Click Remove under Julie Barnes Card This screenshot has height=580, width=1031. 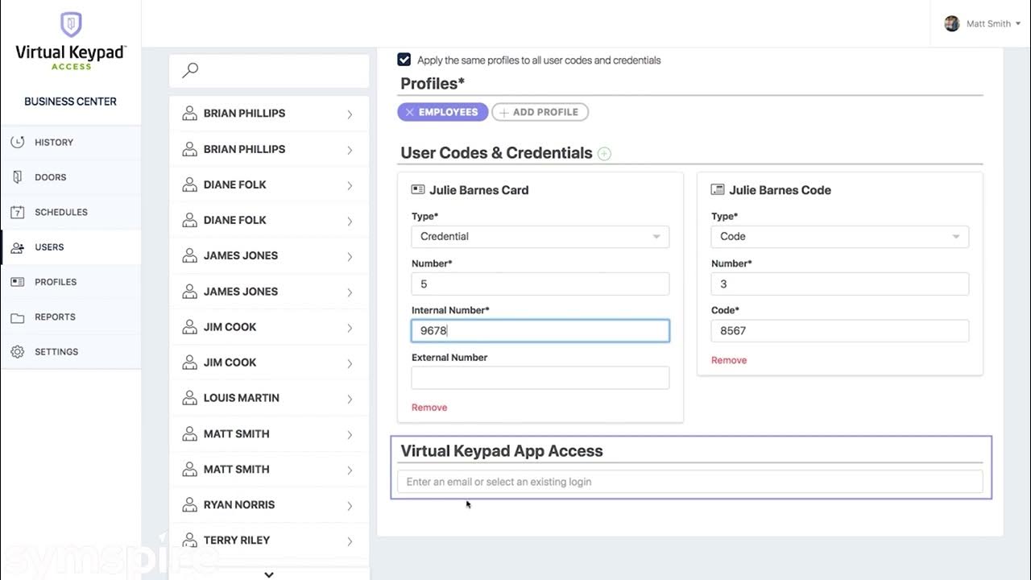click(x=429, y=408)
